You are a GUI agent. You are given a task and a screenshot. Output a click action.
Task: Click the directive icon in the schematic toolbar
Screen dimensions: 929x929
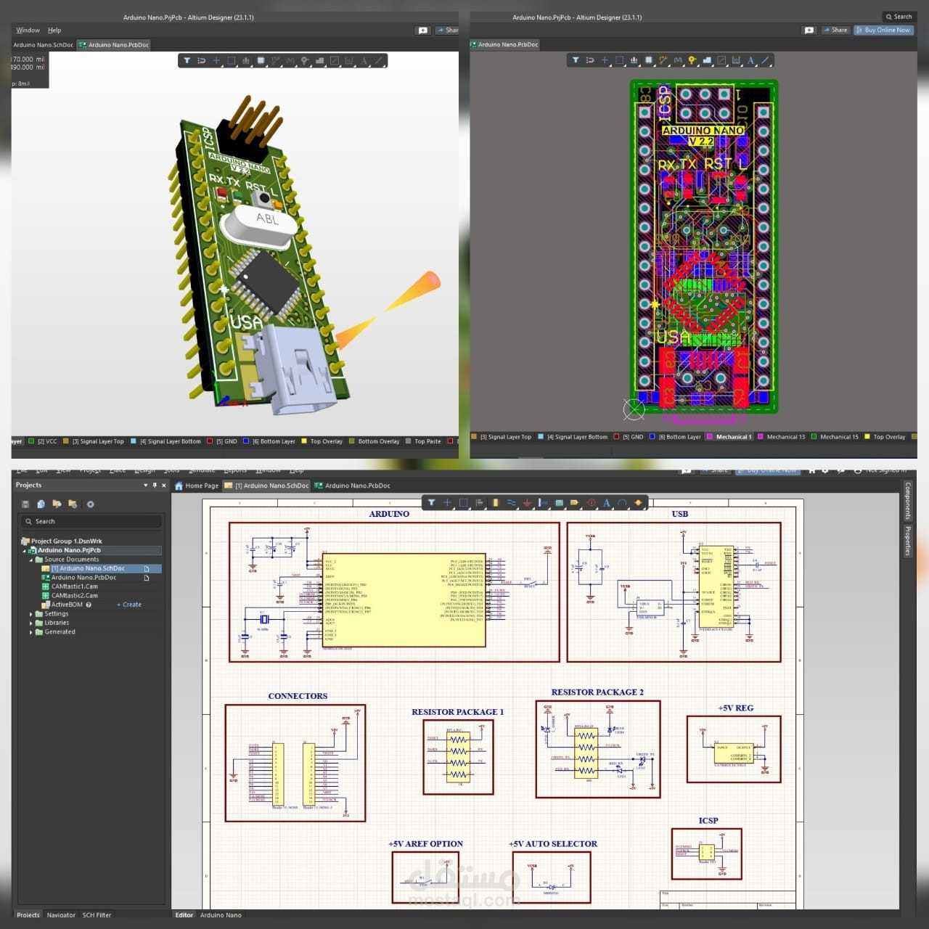point(592,502)
